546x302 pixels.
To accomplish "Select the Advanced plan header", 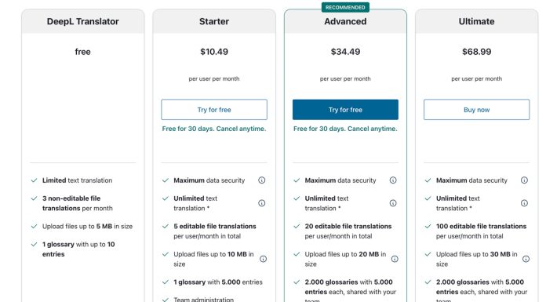I will click(x=345, y=22).
